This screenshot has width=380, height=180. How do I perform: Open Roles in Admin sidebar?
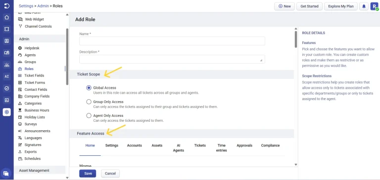[x=29, y=69]
